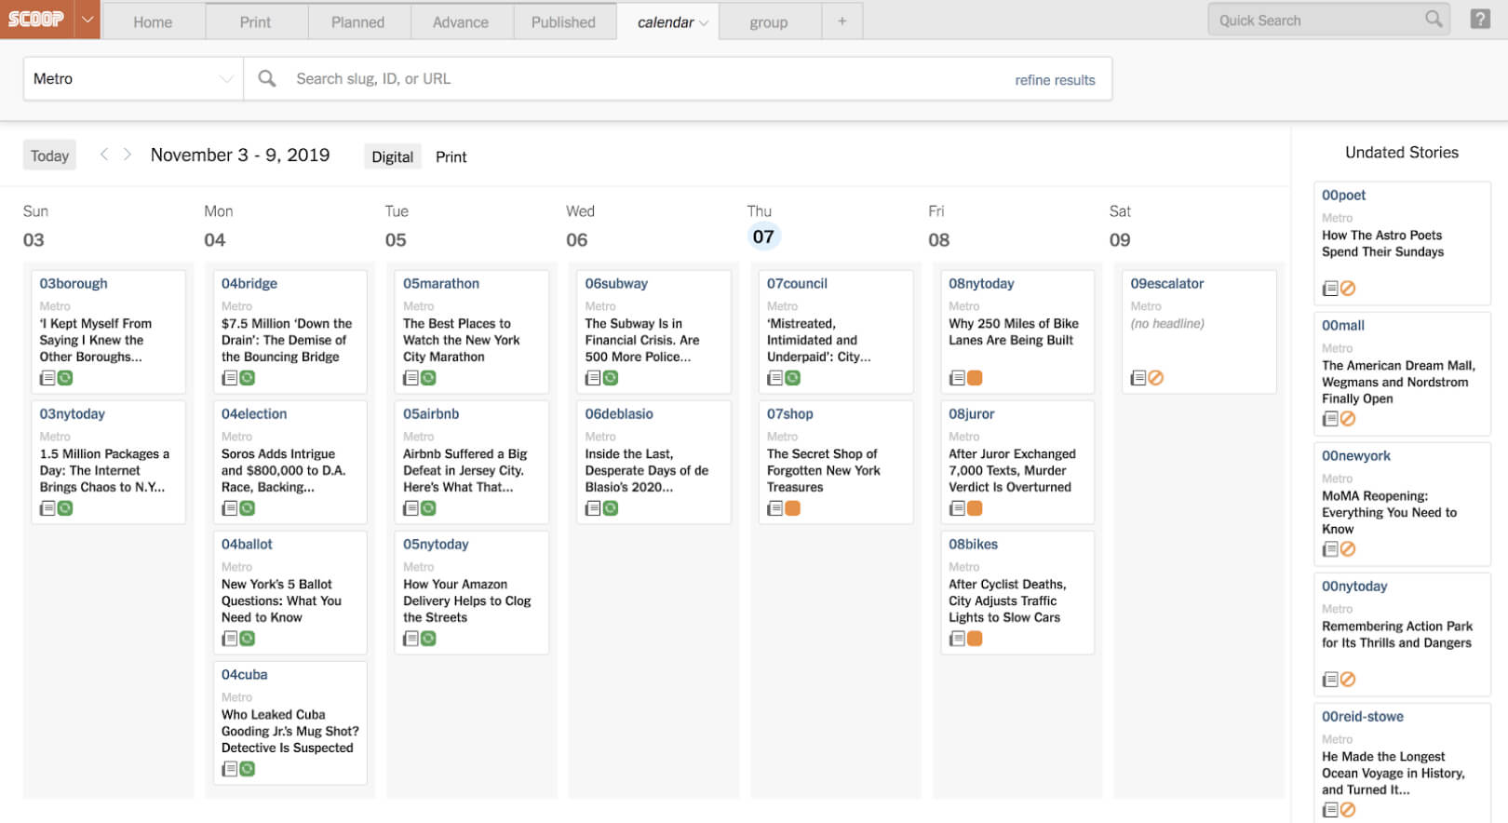Viewport: 1508px width, 823px height.
Task: Click the document icon on 04cuba card
Action: (x=229, y=769)
